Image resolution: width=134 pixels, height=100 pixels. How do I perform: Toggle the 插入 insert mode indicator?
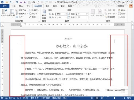point(65,98)
